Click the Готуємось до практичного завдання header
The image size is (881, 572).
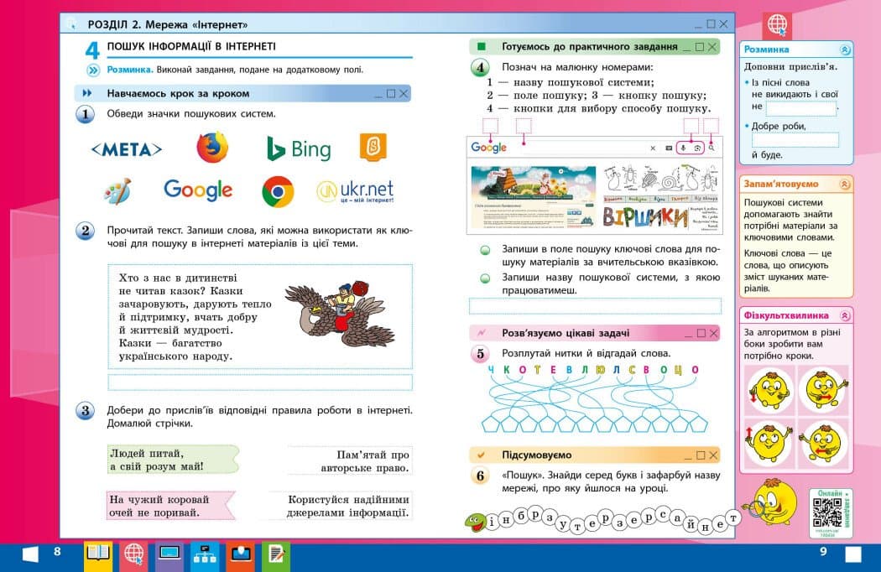(594, 47)
